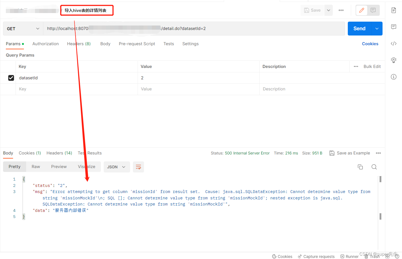The image size is (402, 259).
Task: Expand the Send options arrow
Action: coord(377,29)
